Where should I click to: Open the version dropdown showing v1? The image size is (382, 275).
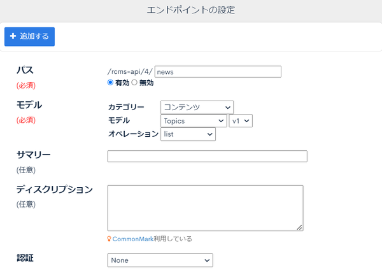241,121
